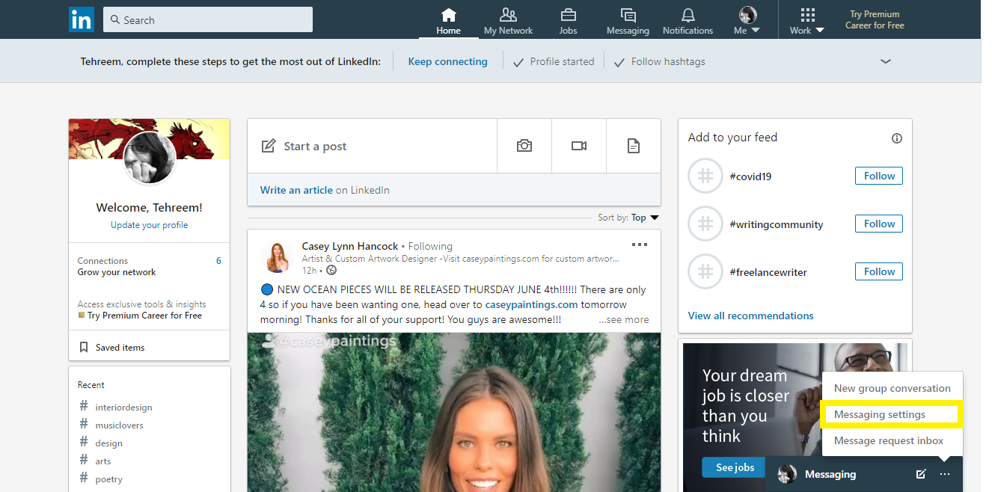Image resolution: width=992 pixels, height=492 pixels.
Task: Click the LinkedIn logo icon
Action: point(81,19)
